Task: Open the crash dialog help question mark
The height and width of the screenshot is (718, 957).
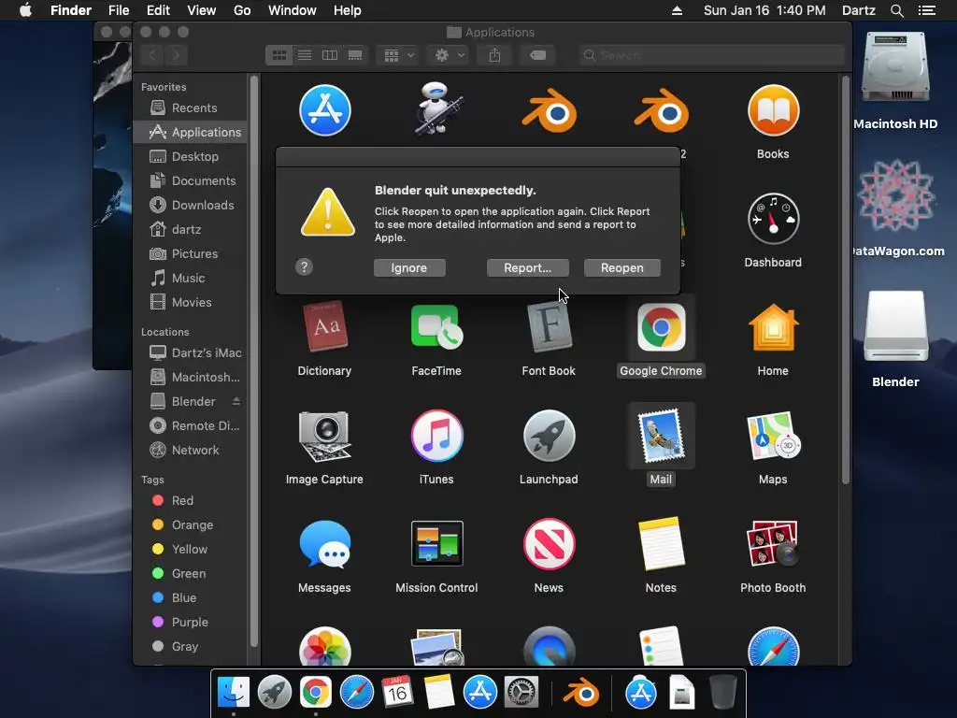Action: coord(304,266)
